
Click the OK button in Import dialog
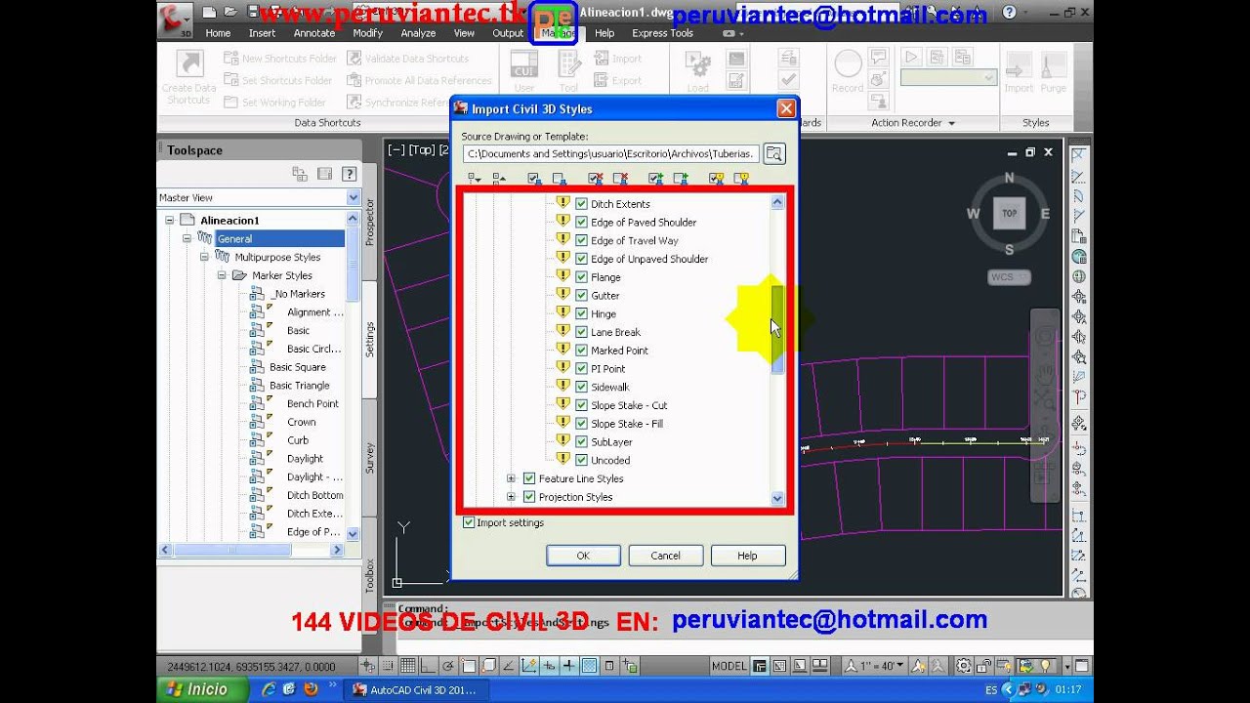(x=583, y=556)
